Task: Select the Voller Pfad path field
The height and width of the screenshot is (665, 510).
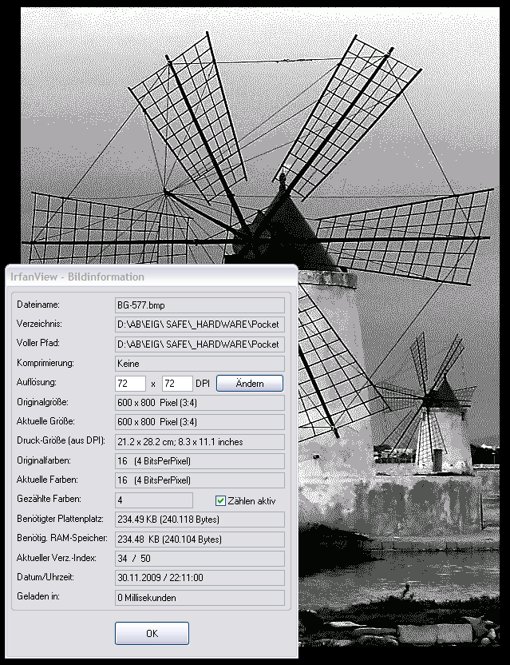Action: coord(200,344)
